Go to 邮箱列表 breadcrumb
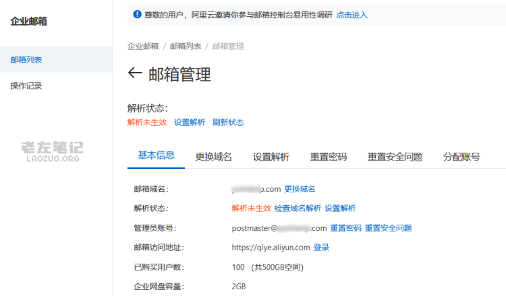This screenshot has width=506, height=296. tap(186, 46)
